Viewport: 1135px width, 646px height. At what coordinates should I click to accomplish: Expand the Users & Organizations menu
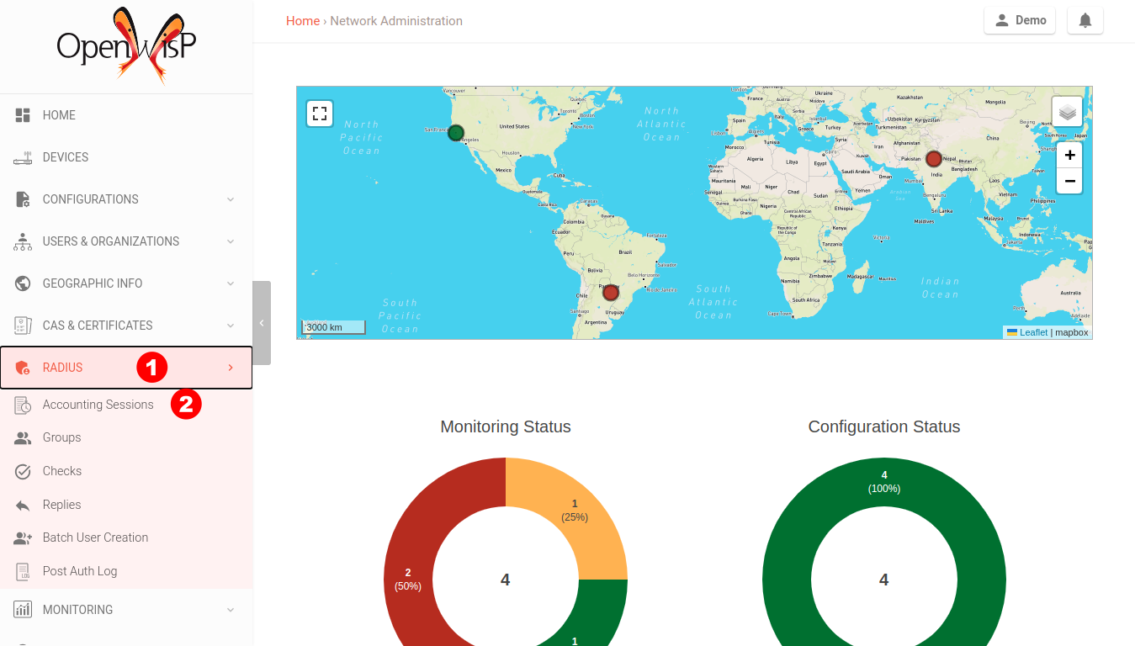point(110,241)
